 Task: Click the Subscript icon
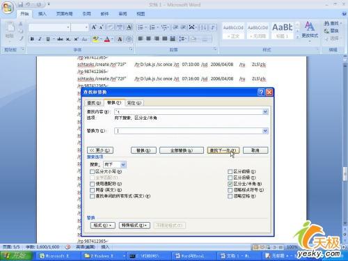click(68, 39)
